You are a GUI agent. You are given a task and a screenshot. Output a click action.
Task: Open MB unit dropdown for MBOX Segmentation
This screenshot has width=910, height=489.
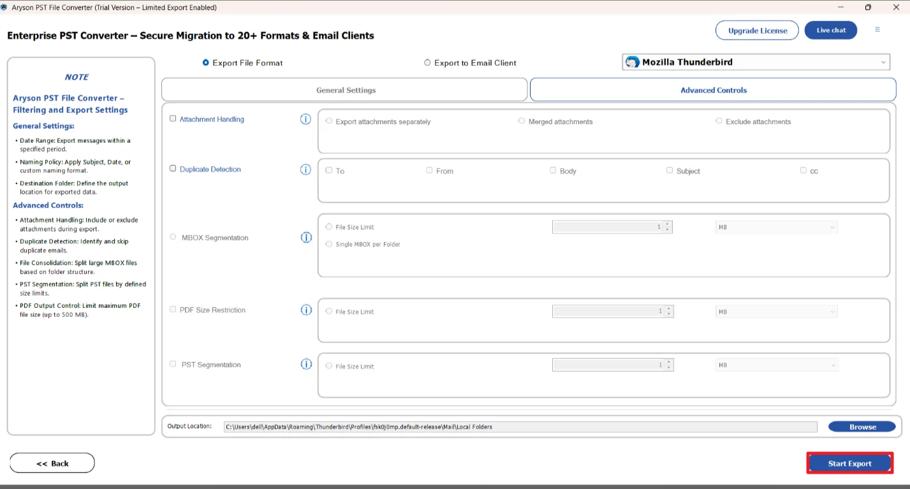pyautogui.click(x=776, y=227)
